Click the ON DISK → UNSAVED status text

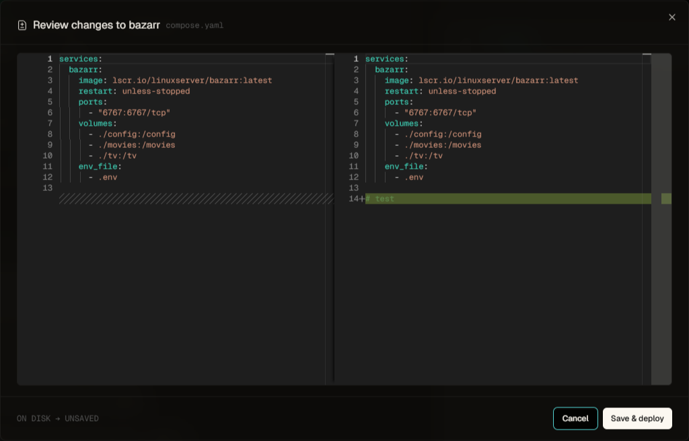(58, 419)
